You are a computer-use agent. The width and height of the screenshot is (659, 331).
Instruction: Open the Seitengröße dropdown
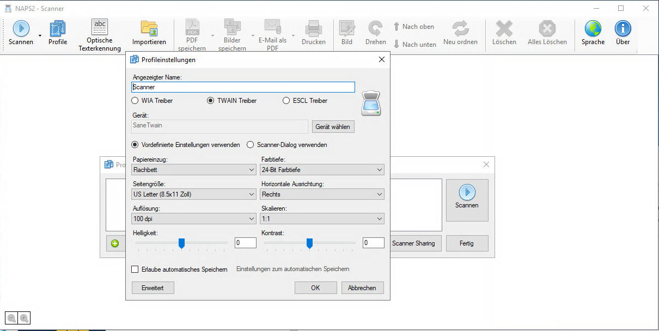click(194, 194)
